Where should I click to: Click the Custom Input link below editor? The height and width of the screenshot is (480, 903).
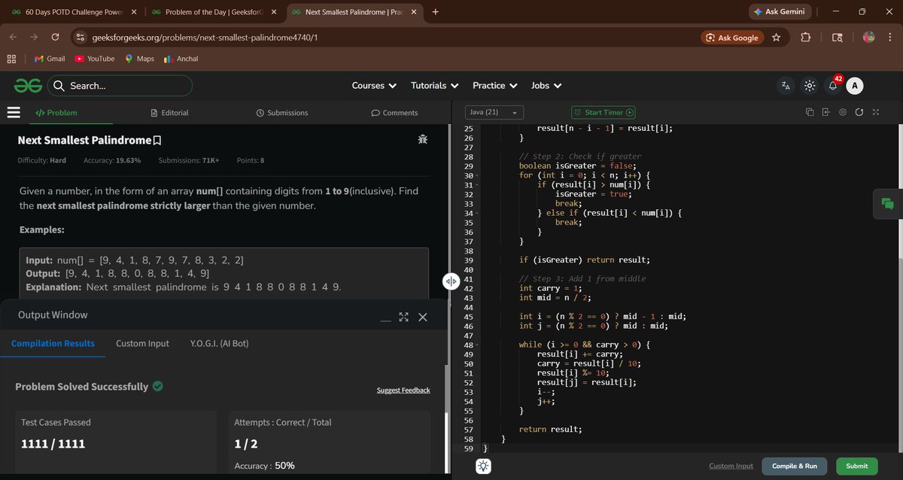(x=731, y=466)
